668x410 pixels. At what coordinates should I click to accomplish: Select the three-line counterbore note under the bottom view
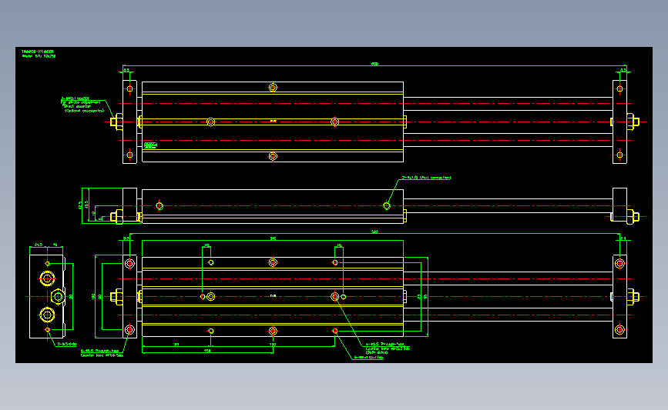click(388, 348)
